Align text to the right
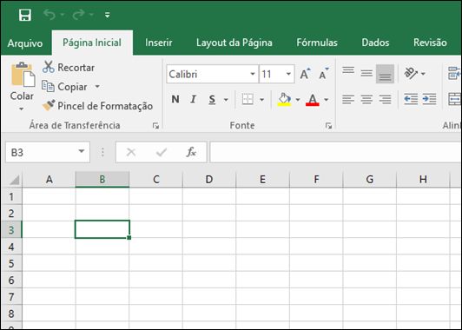This screenshot has width=462, height=330. pos(385,99)
